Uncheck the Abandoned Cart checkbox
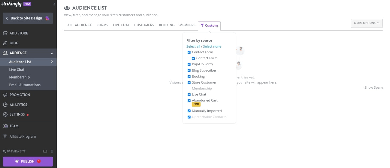 [x=189, y=100]
